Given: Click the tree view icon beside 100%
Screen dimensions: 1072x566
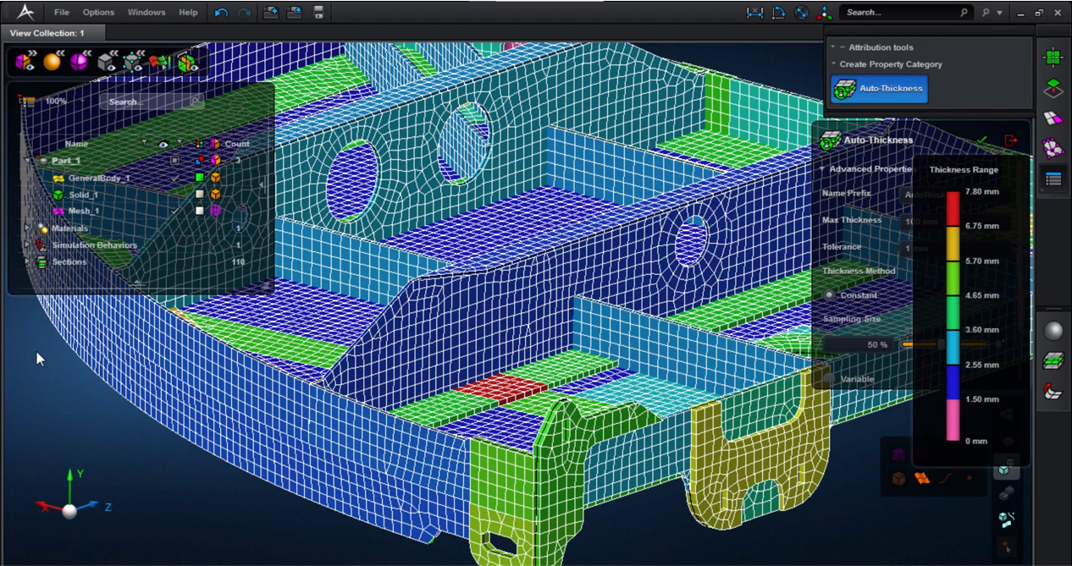Looking at the screenshot, I should [27, 102].
